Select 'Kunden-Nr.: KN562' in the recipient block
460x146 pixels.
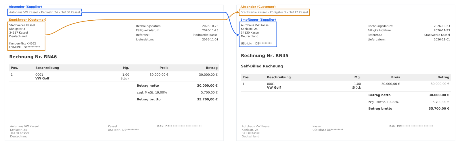(x=22, y=44)
